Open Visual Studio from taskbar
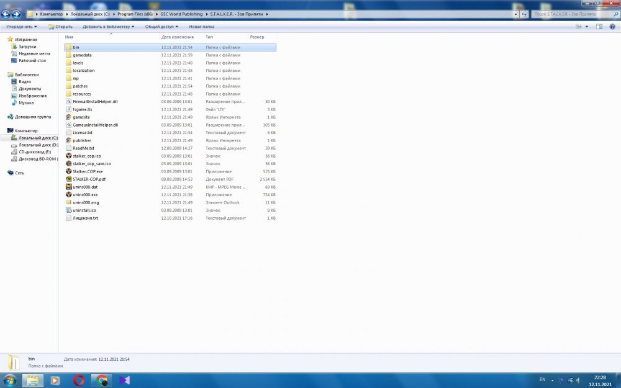 (124, 381)
